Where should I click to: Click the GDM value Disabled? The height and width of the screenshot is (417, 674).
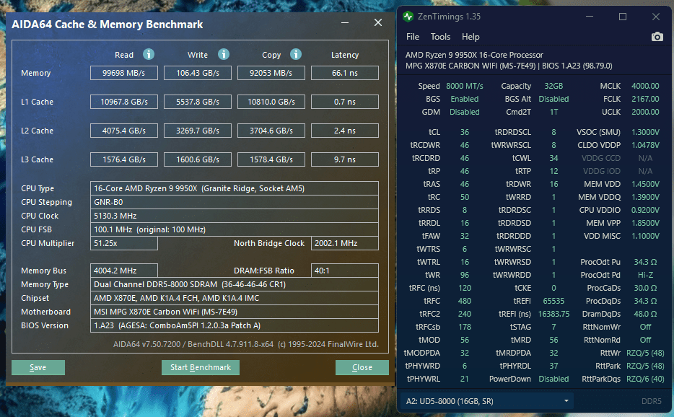[465, 112]
